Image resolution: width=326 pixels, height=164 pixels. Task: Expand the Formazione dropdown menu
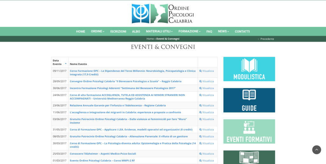tap(189, 31)
